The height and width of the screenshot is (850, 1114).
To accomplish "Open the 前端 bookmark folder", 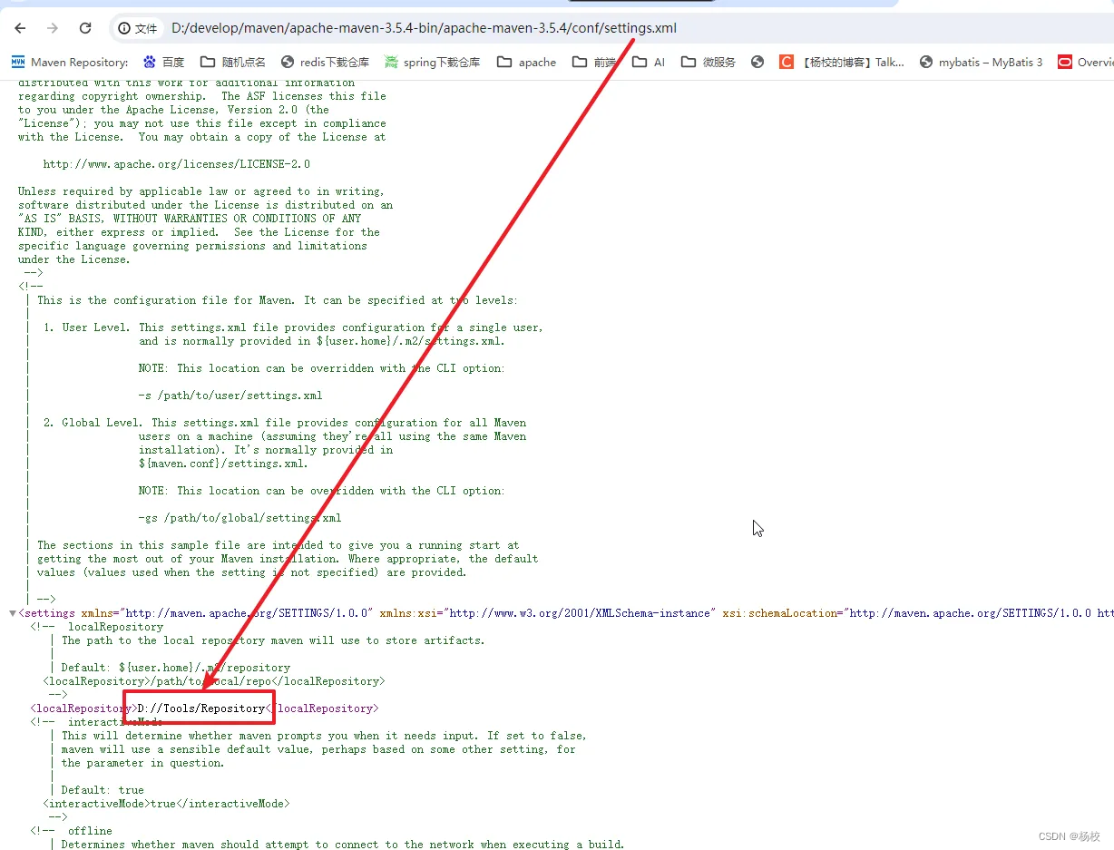I will click(594, 62).
